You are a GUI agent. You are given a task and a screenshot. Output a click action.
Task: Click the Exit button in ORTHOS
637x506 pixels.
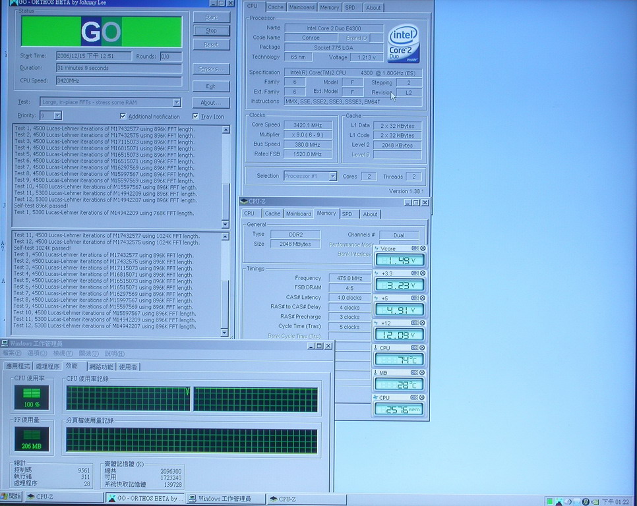pos(211,86)
